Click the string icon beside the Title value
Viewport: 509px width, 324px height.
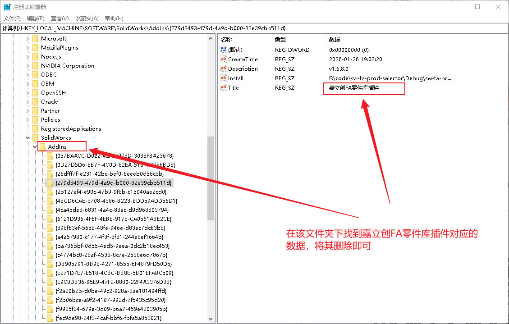[x=223, y=87]
